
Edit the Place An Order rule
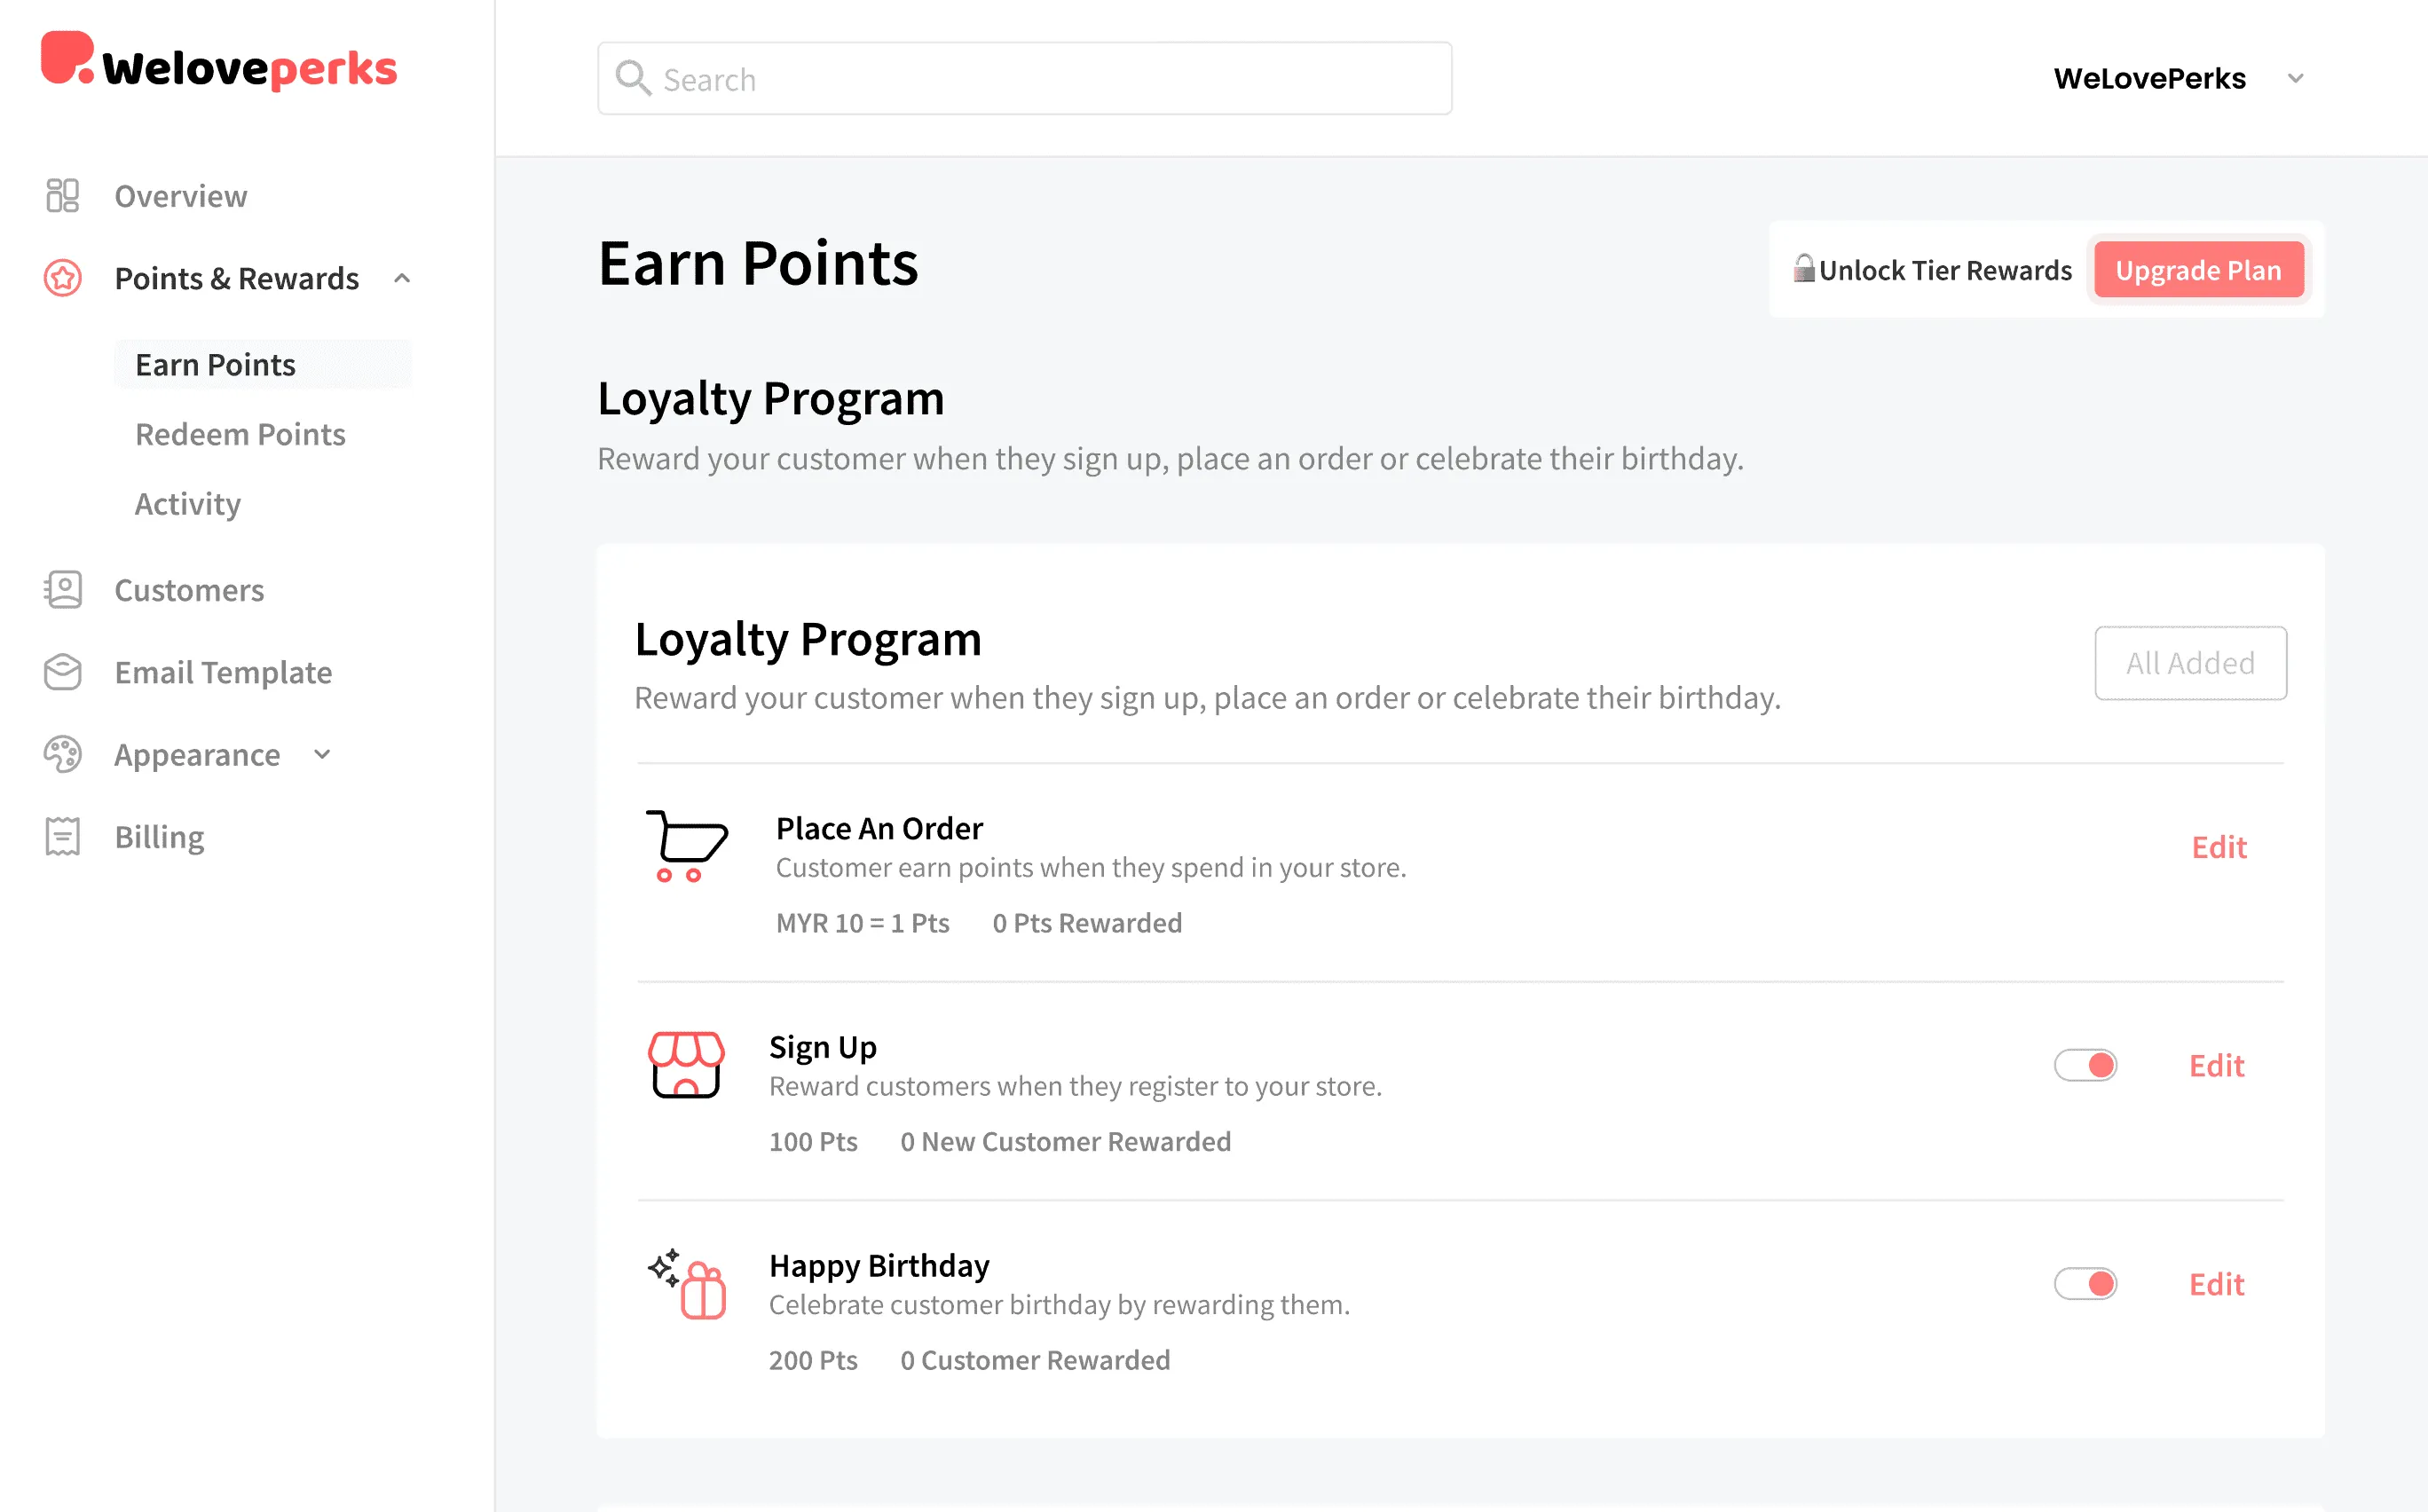click(x=2219, y=847)
